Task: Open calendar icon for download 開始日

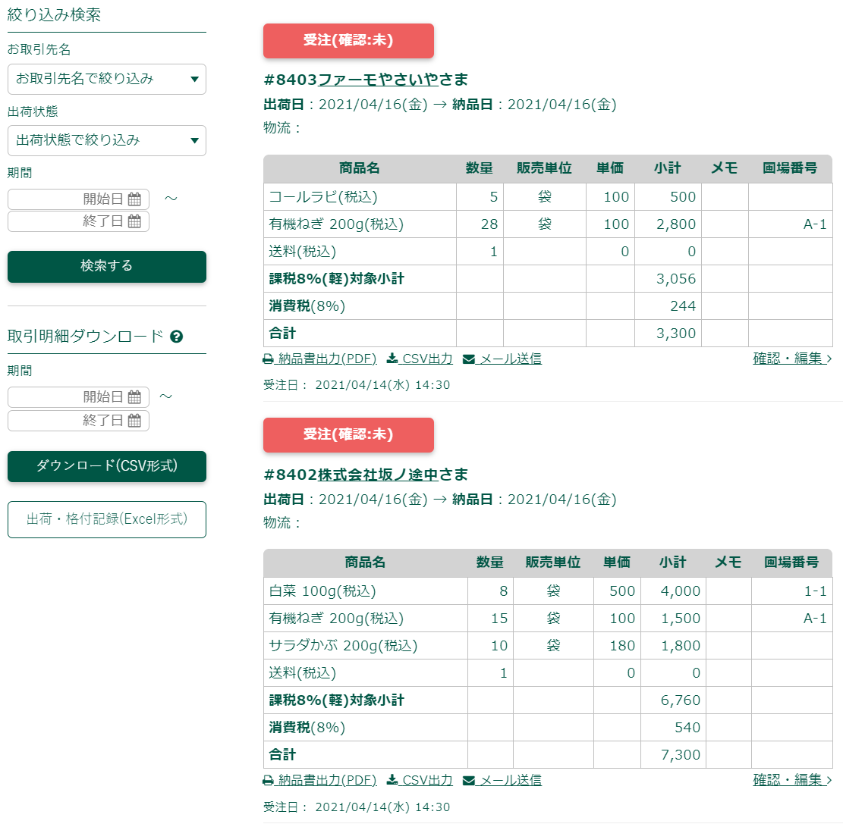Action: pyautogui.click(x=134, y=397)
